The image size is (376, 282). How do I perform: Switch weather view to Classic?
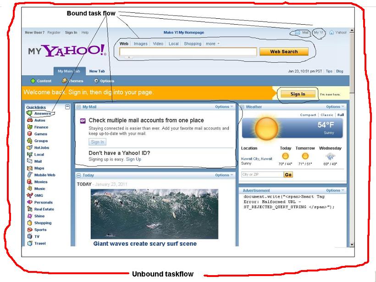pyautogui.click(x=327, y=115)
